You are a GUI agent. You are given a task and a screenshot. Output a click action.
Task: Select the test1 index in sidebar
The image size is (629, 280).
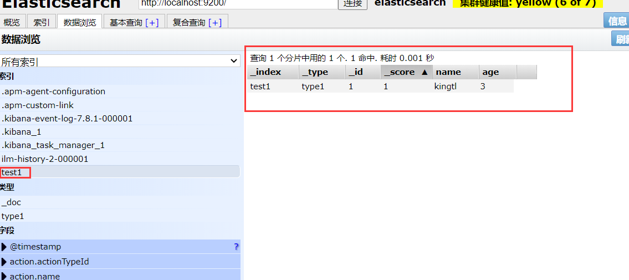[x=120, y=172]
